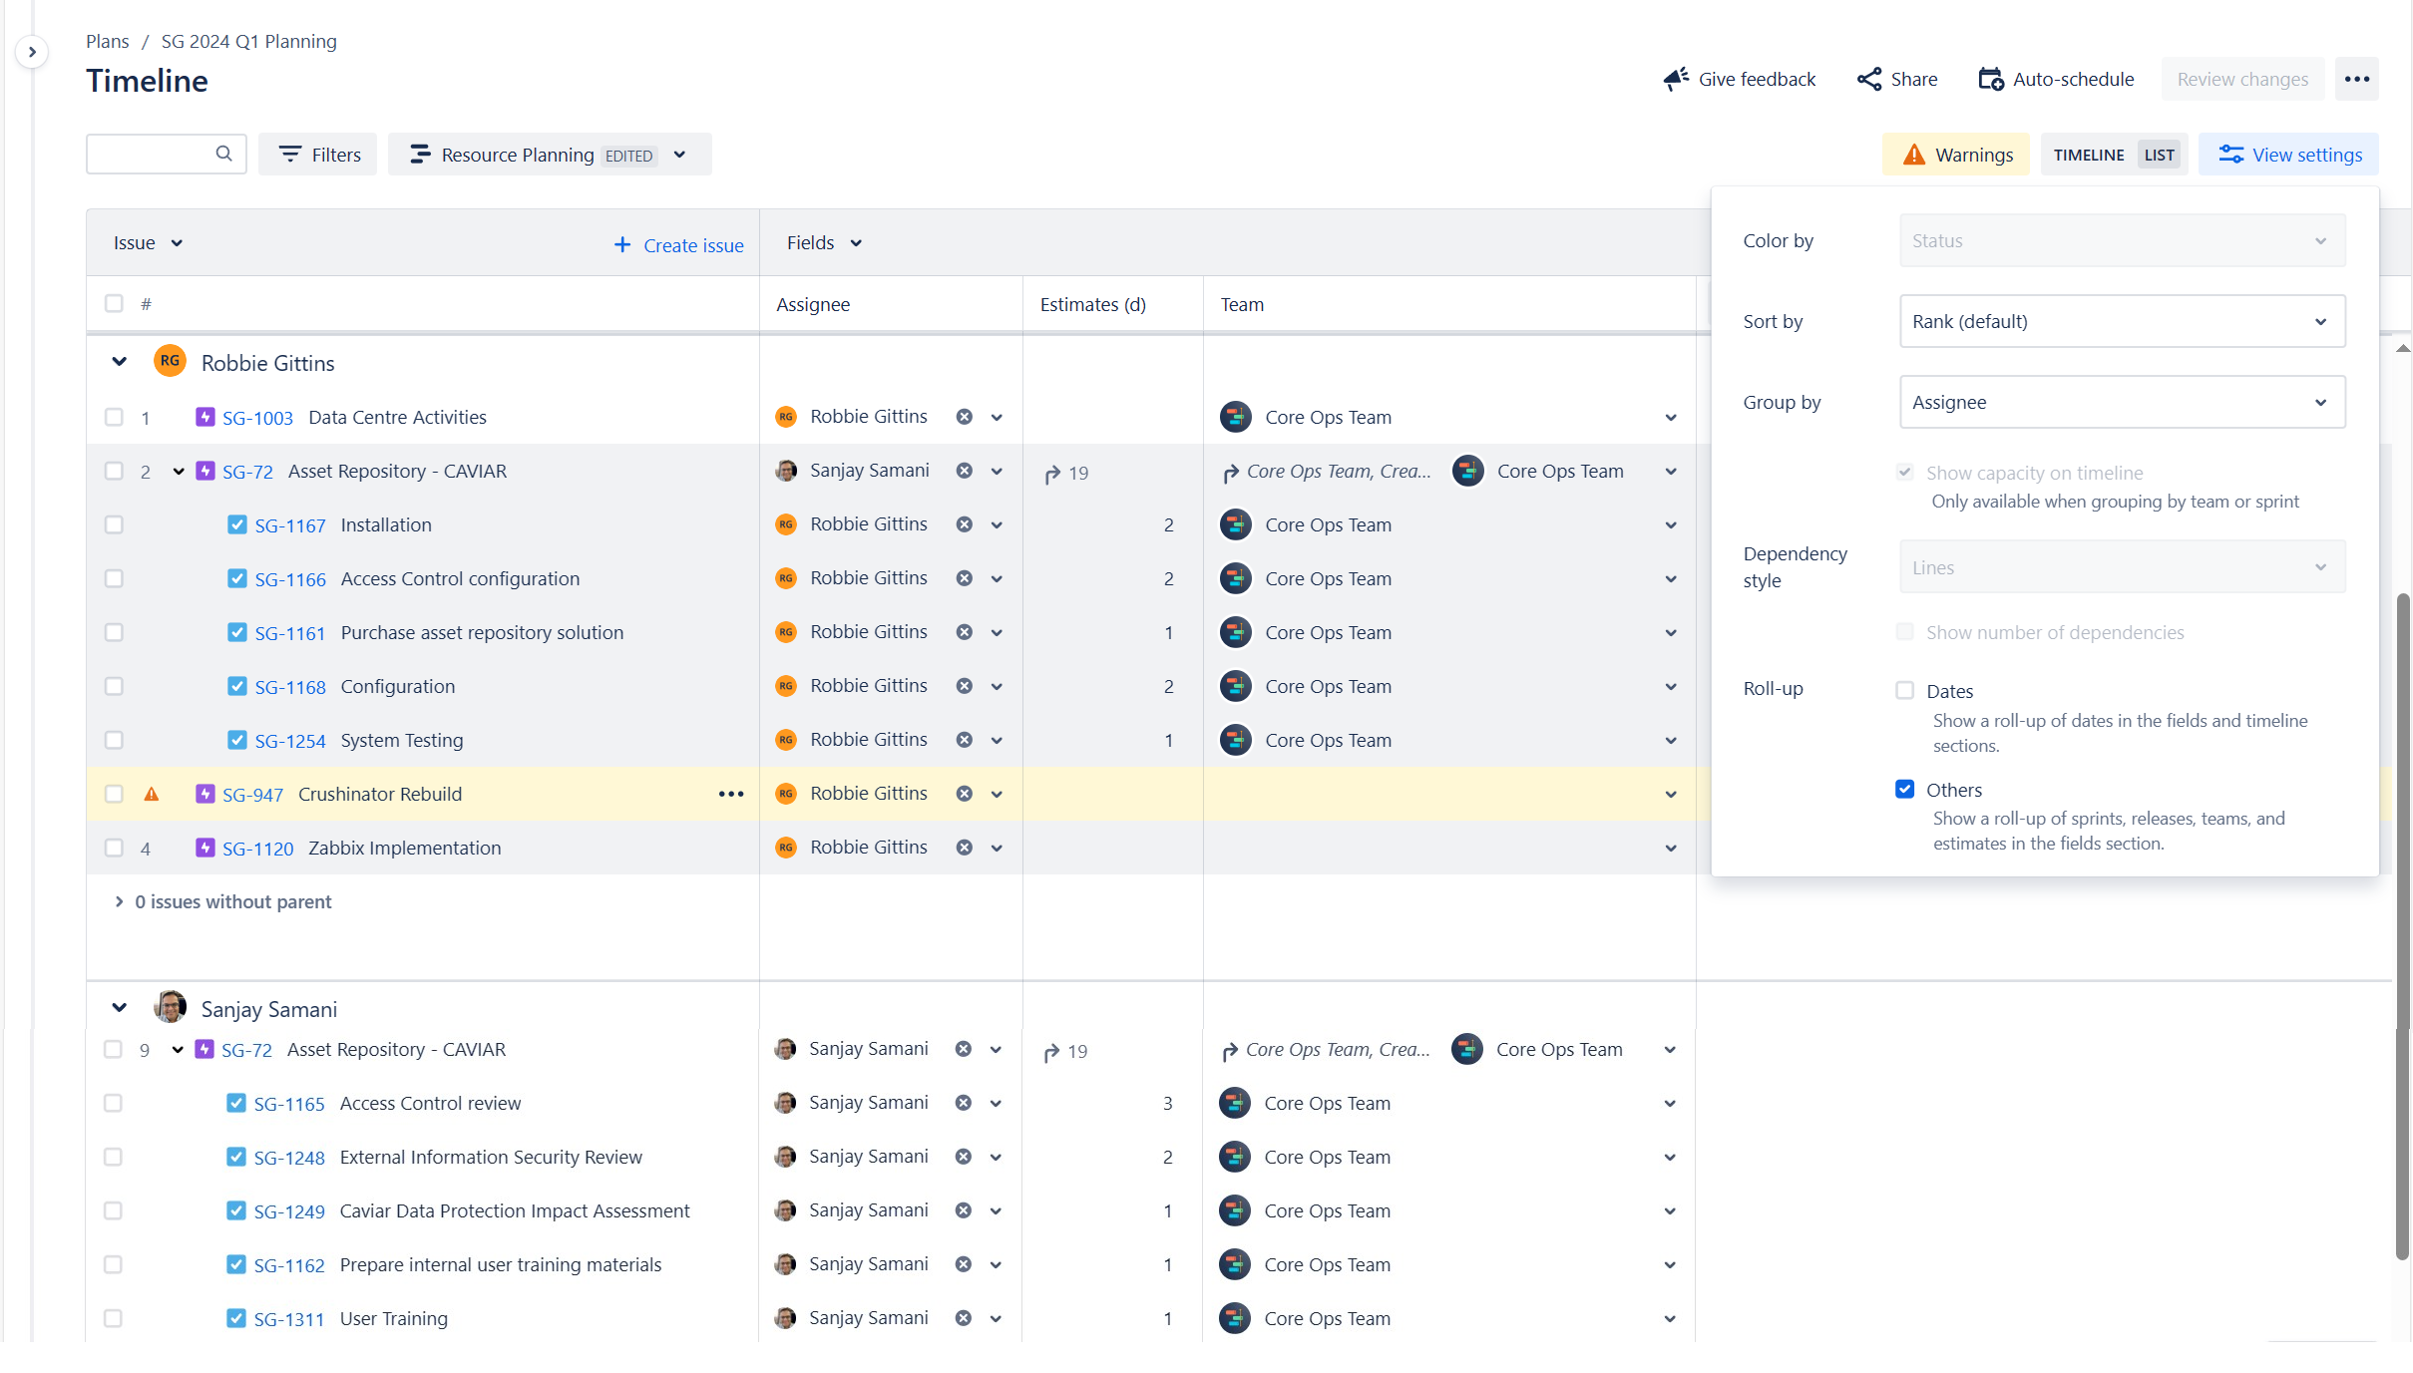Collapse the Sanjay Samani group
2413x1373 pixels.
point(119,1008)
